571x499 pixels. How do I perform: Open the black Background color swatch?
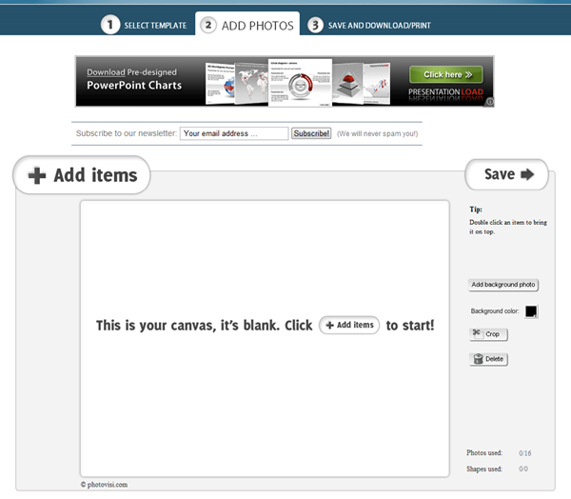point(531,311)
